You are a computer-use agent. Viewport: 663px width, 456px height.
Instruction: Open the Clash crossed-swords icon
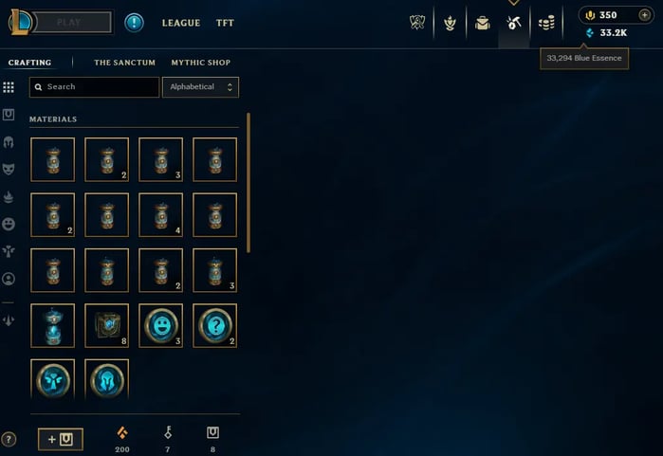[417, 23]
